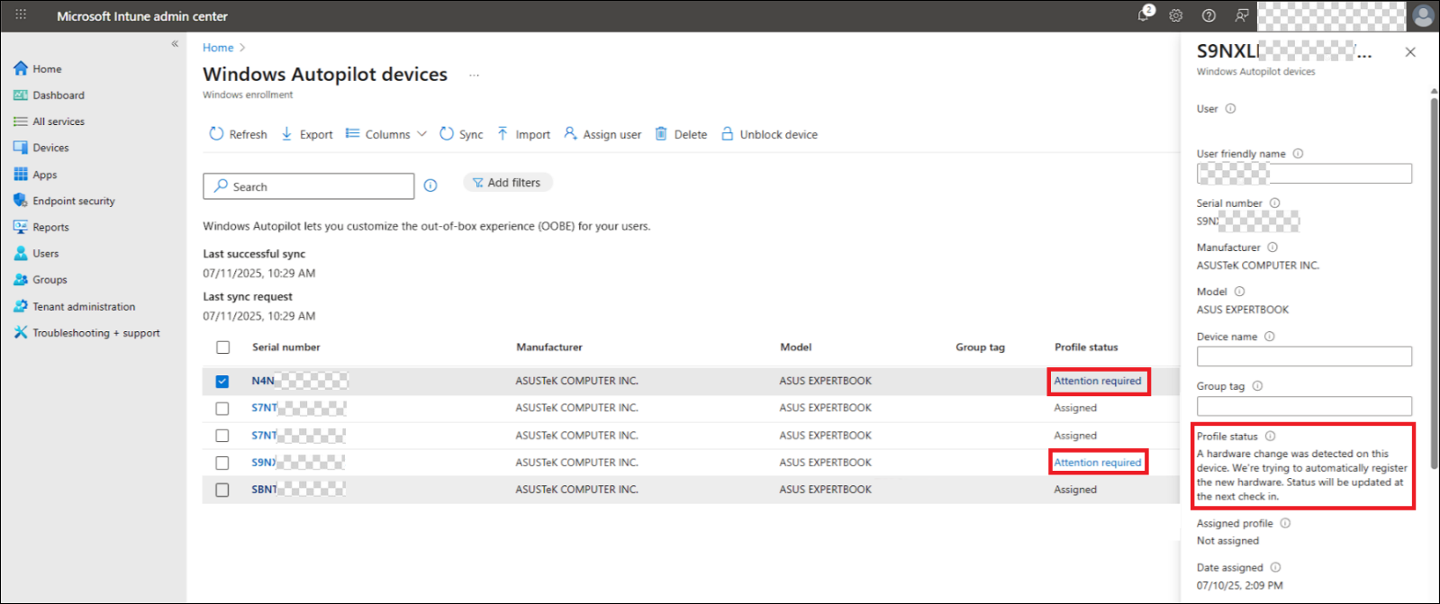Show info icon next to User

tap(1230, 109)
